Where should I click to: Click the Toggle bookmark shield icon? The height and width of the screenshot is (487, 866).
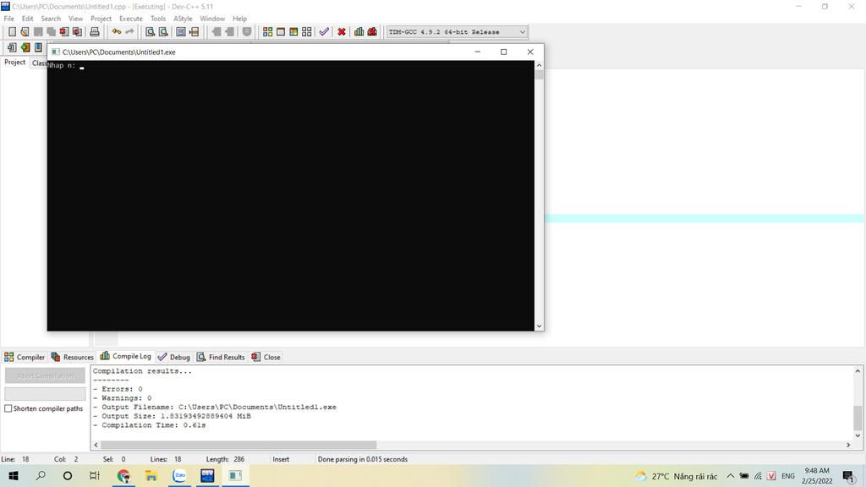pyautogui.click(x=247, y=32)
